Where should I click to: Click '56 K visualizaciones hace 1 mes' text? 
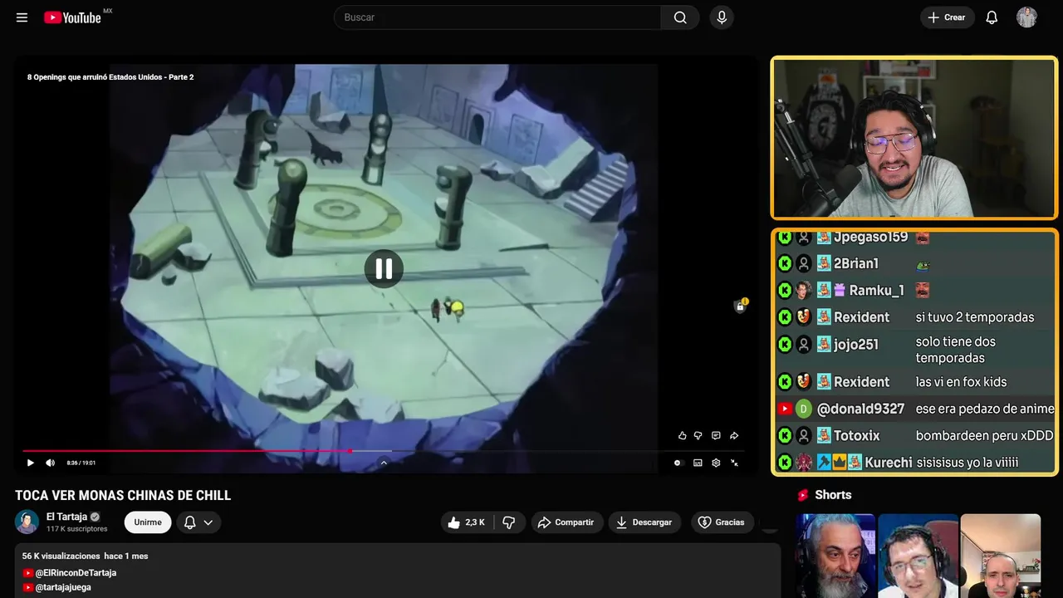click(x=85, y=556)
